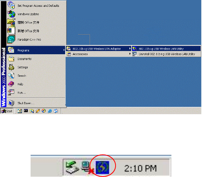Expand the Programs submenu arrow
The height and width of the screenshot is (177, 202).
tap(64, 50)
